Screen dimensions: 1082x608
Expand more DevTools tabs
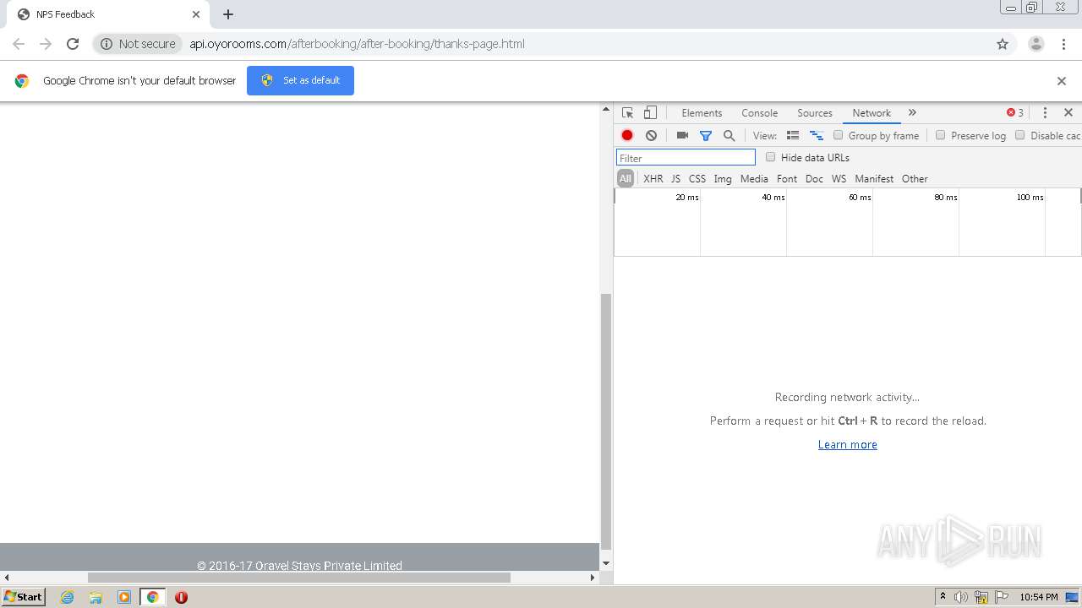(912, 112)
